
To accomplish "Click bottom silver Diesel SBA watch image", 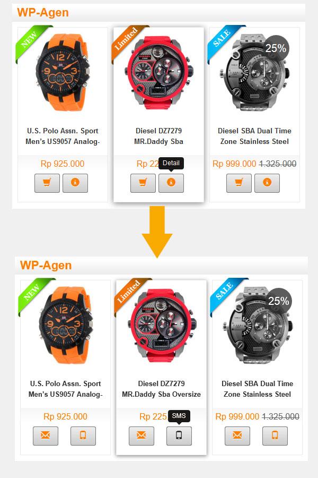I will pyautogui.click(x=258, y=325).
